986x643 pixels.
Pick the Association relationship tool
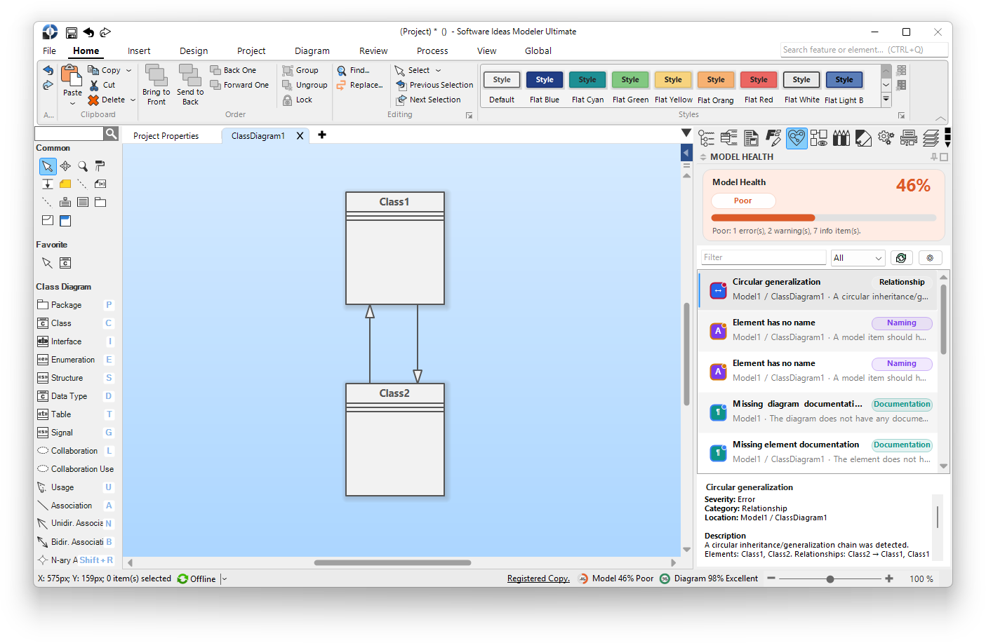click(x=74, y=506)
